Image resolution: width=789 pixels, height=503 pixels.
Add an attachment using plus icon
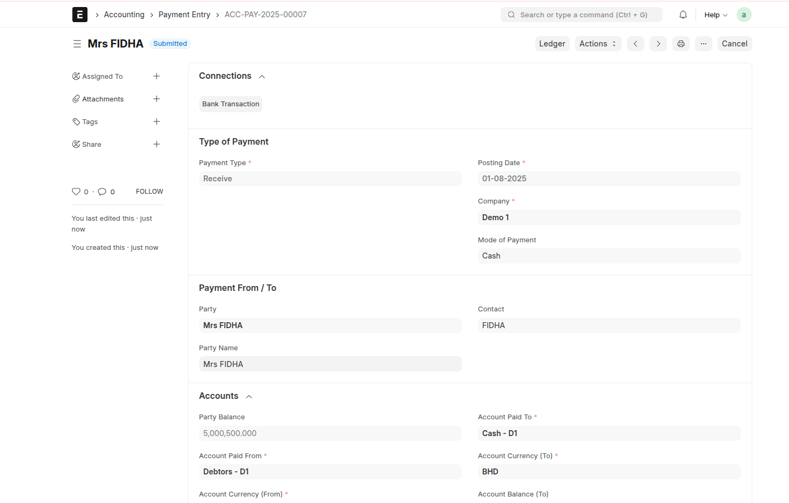click(157, 99)
